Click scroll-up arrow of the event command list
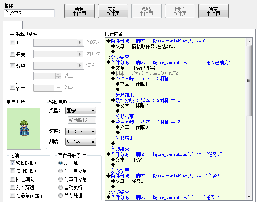Image resolution: width=257 pixels, height=202 pixels. (249, 42)
